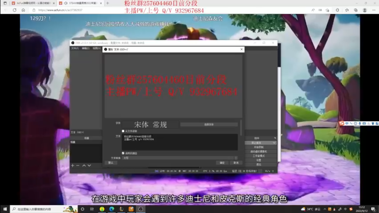Click the properties dialog vertical scrollbar
The width and height of the screenshot is (379, 213).
(241, 127)
